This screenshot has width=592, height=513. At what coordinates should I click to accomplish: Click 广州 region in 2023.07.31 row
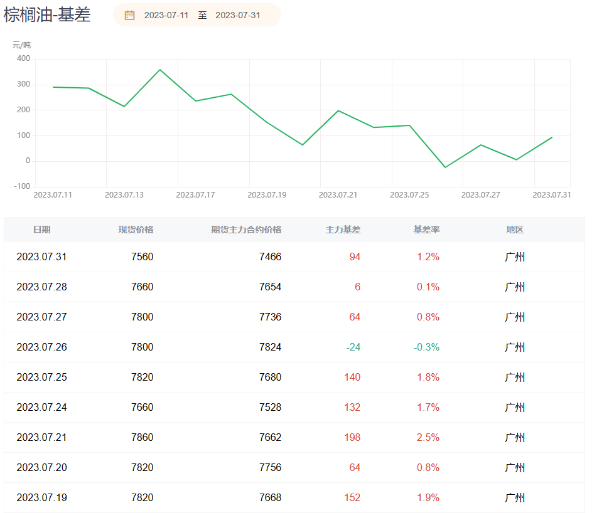[515, 257]
